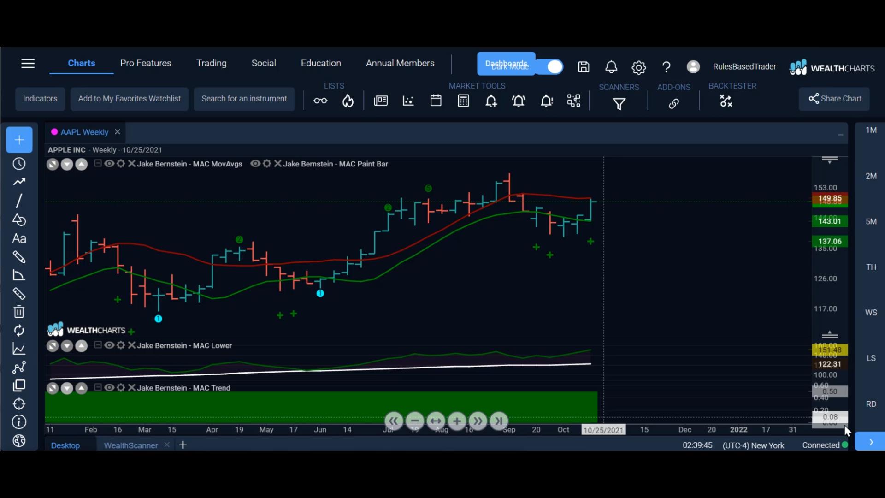Select the trend arrow drawing tool

(19, 182)
